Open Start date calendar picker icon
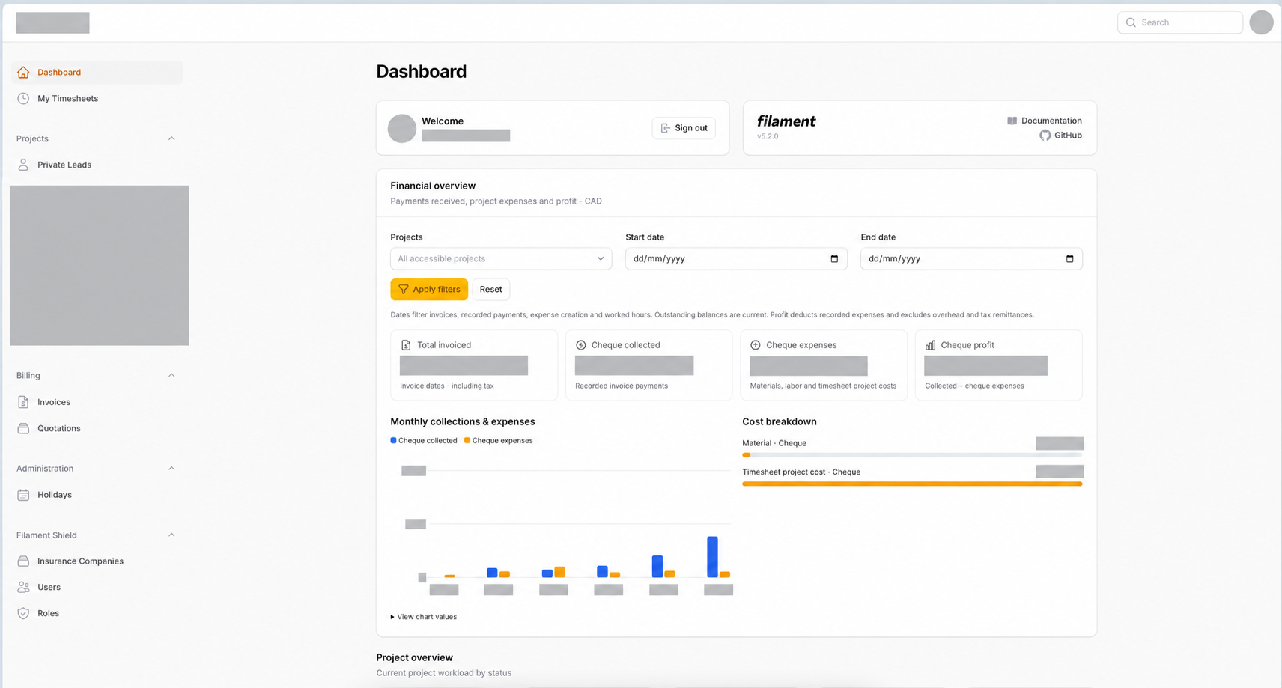This screenshot has height=688, width=1282. (x=834, y=259)
